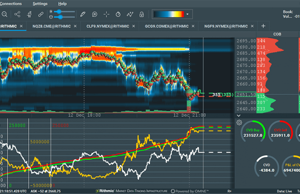Click the chain link icon
Image resolution: width=300 pixels, height=194 pixels.
pos(41,14)
